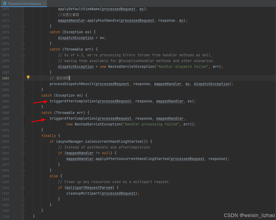
Task: Click the else keyword on line 1099
Action: (x=54, y=176)
